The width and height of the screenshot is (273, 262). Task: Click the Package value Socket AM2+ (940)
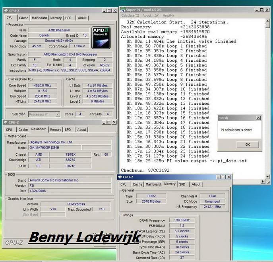[59, 41]
